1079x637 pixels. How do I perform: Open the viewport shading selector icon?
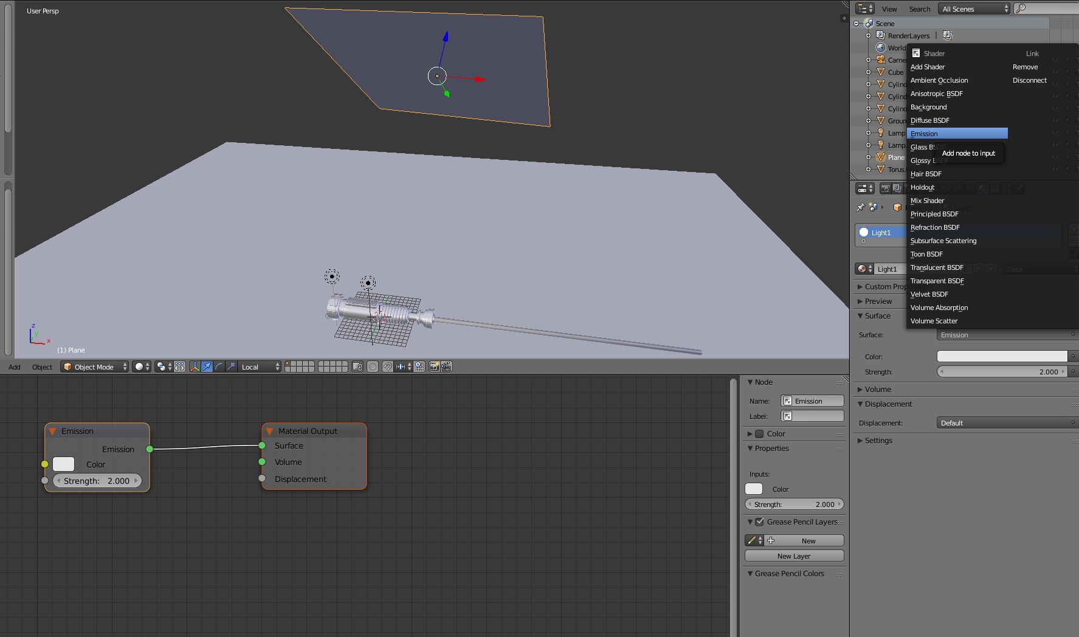[141, 367]
